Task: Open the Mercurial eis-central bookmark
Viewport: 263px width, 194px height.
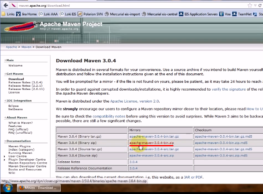Action: pyautogui.click(x=159, y=14)
